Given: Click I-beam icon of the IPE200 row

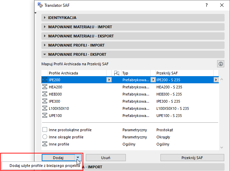Looking at the screenshot, I should pos(45,80).
